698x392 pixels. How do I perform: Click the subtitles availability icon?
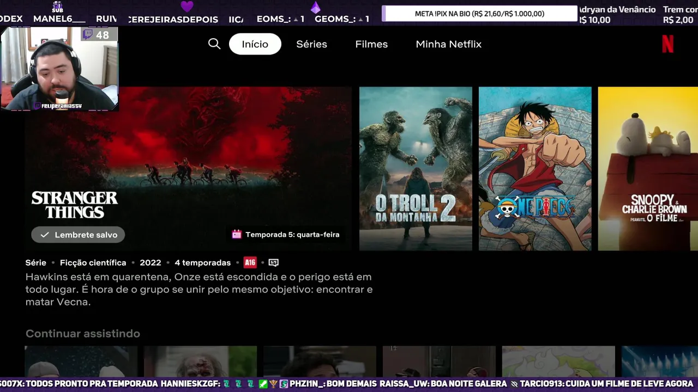[x=274, y=262]
